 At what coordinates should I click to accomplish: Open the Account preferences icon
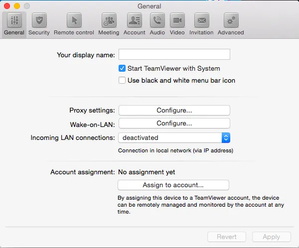click(x=134, y=21)
